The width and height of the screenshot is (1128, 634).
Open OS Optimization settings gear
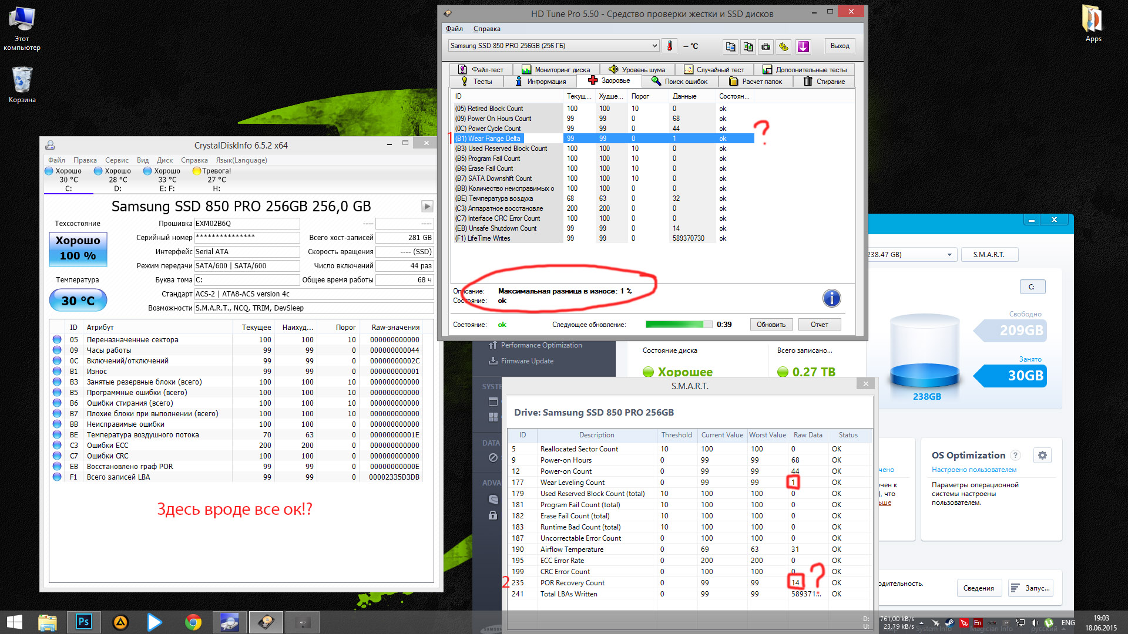(1042, 455)
